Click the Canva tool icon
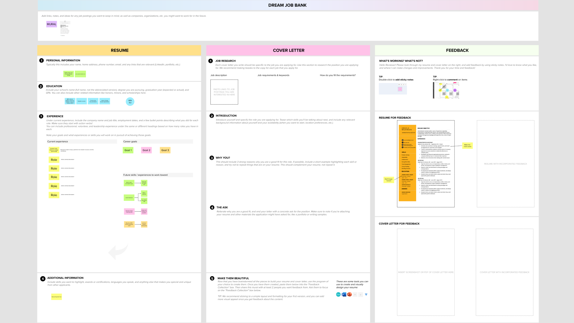 pyautogui.click(x=338, y=295)
